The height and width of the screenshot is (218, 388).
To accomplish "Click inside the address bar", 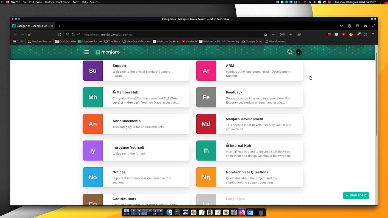I will (152, 34).
